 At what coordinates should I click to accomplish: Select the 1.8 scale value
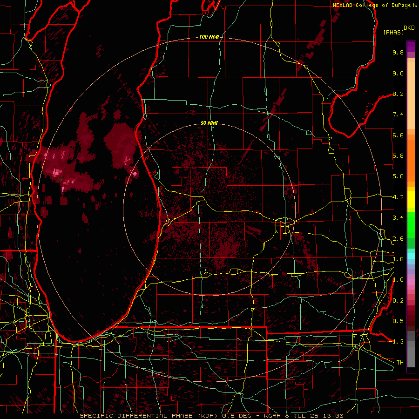(398, 259)
